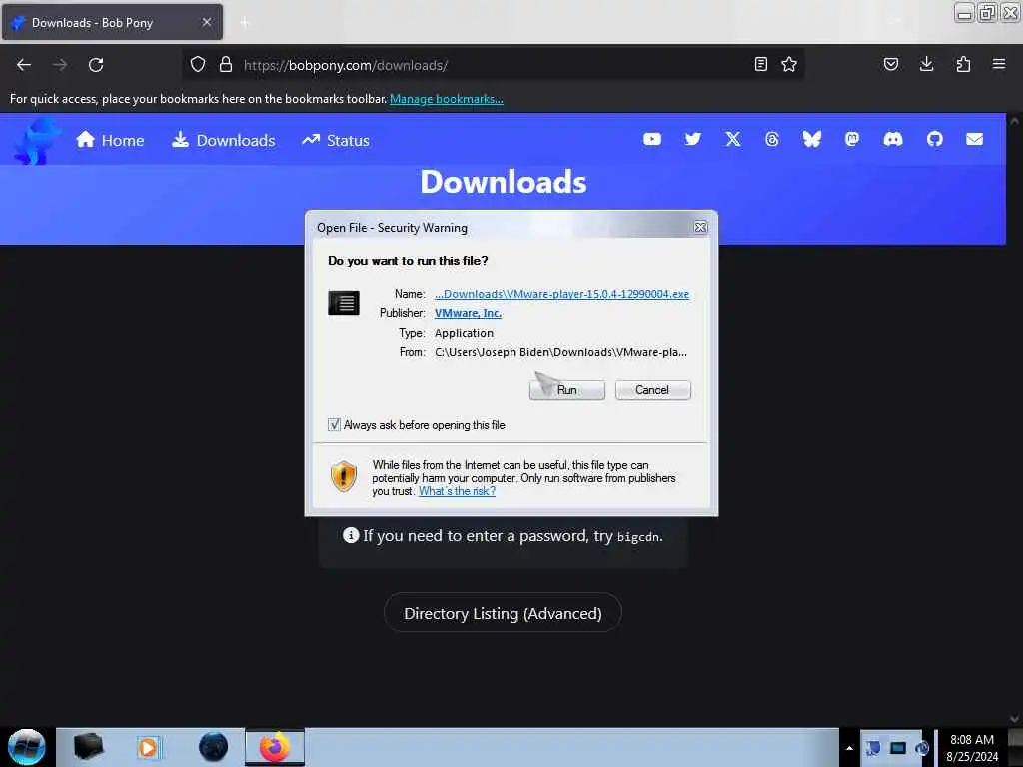The width and height of the screenshot is (1023, 767).
Task: Open the Bluesky butterfly icon
Action: 812,140
